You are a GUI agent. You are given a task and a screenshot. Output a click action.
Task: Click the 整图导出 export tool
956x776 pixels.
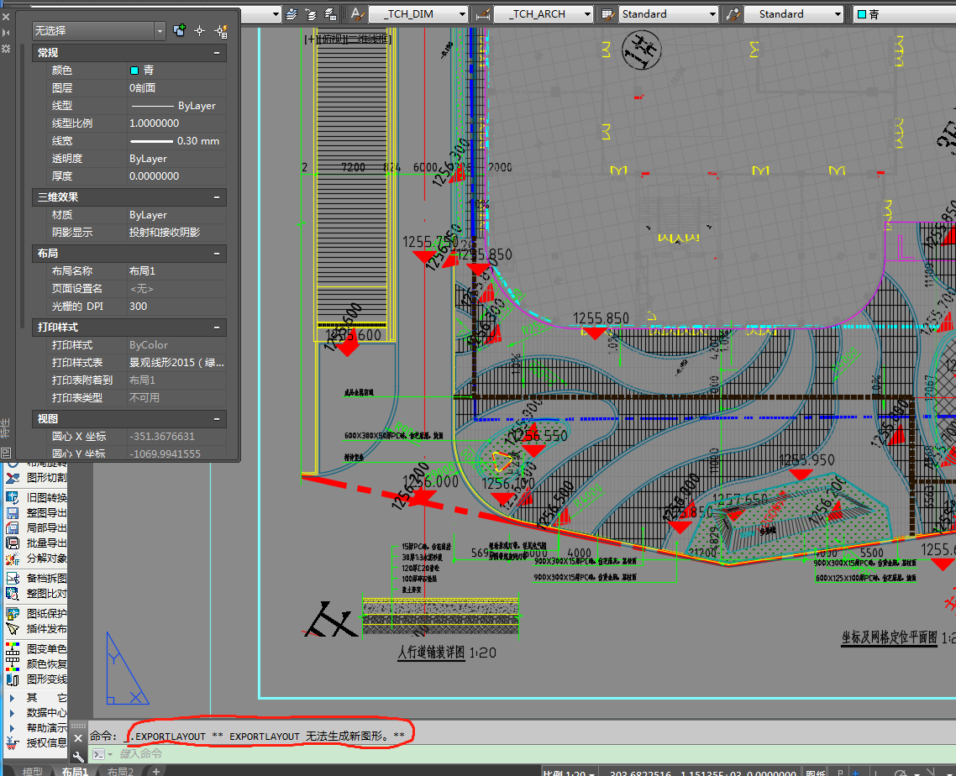[x=46, y=512]
